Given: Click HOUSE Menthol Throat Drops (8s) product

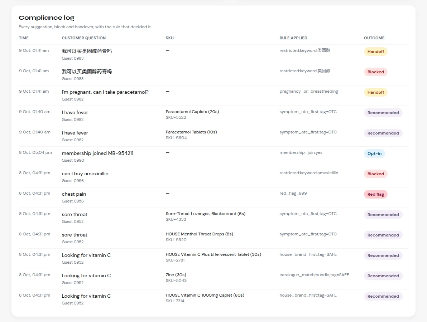Looking at the screenshot, I should coord(199,234).
